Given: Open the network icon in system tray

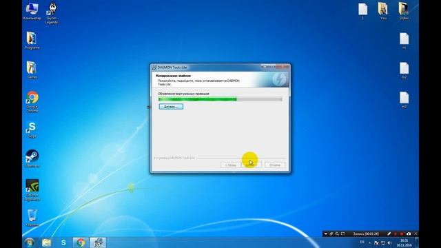Looking at the screenshot, I should click(x=383, y=242).
